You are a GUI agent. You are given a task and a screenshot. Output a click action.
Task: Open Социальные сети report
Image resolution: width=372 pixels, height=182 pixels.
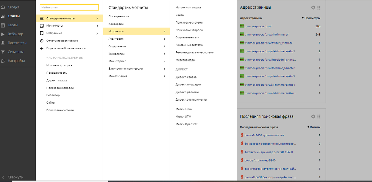point(187,37)
